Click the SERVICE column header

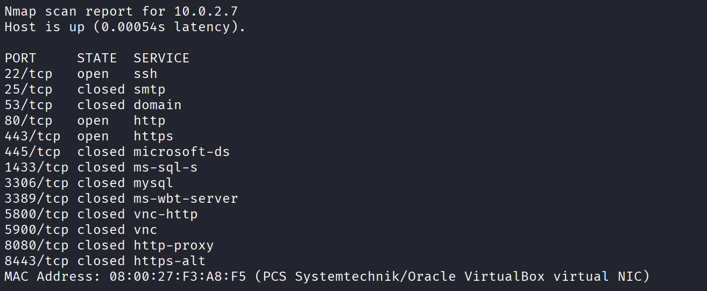point(161,58)
